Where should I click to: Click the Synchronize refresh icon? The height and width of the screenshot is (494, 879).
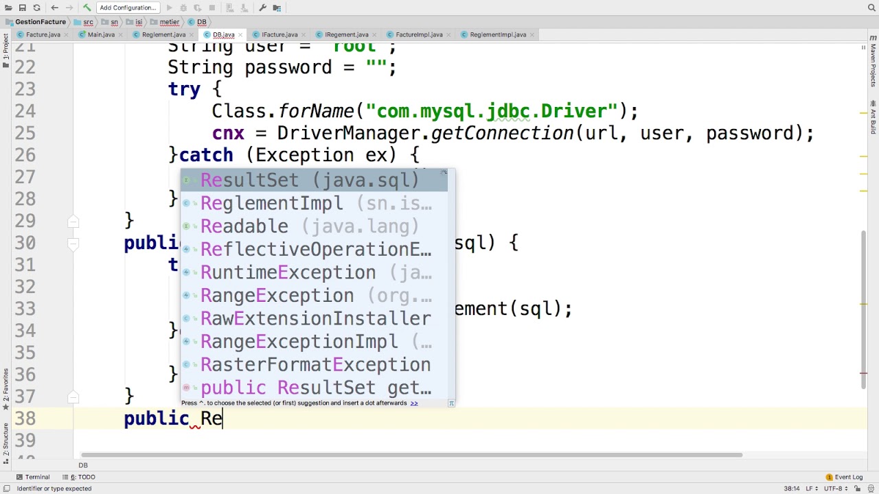pos(36,8)
